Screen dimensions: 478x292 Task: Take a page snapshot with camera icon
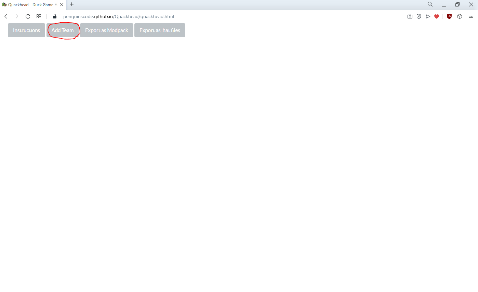[410, 16]
